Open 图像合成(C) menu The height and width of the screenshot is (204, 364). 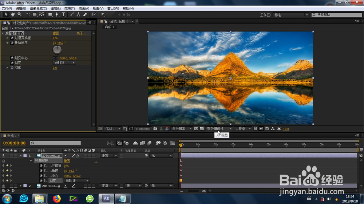point(38,8)
